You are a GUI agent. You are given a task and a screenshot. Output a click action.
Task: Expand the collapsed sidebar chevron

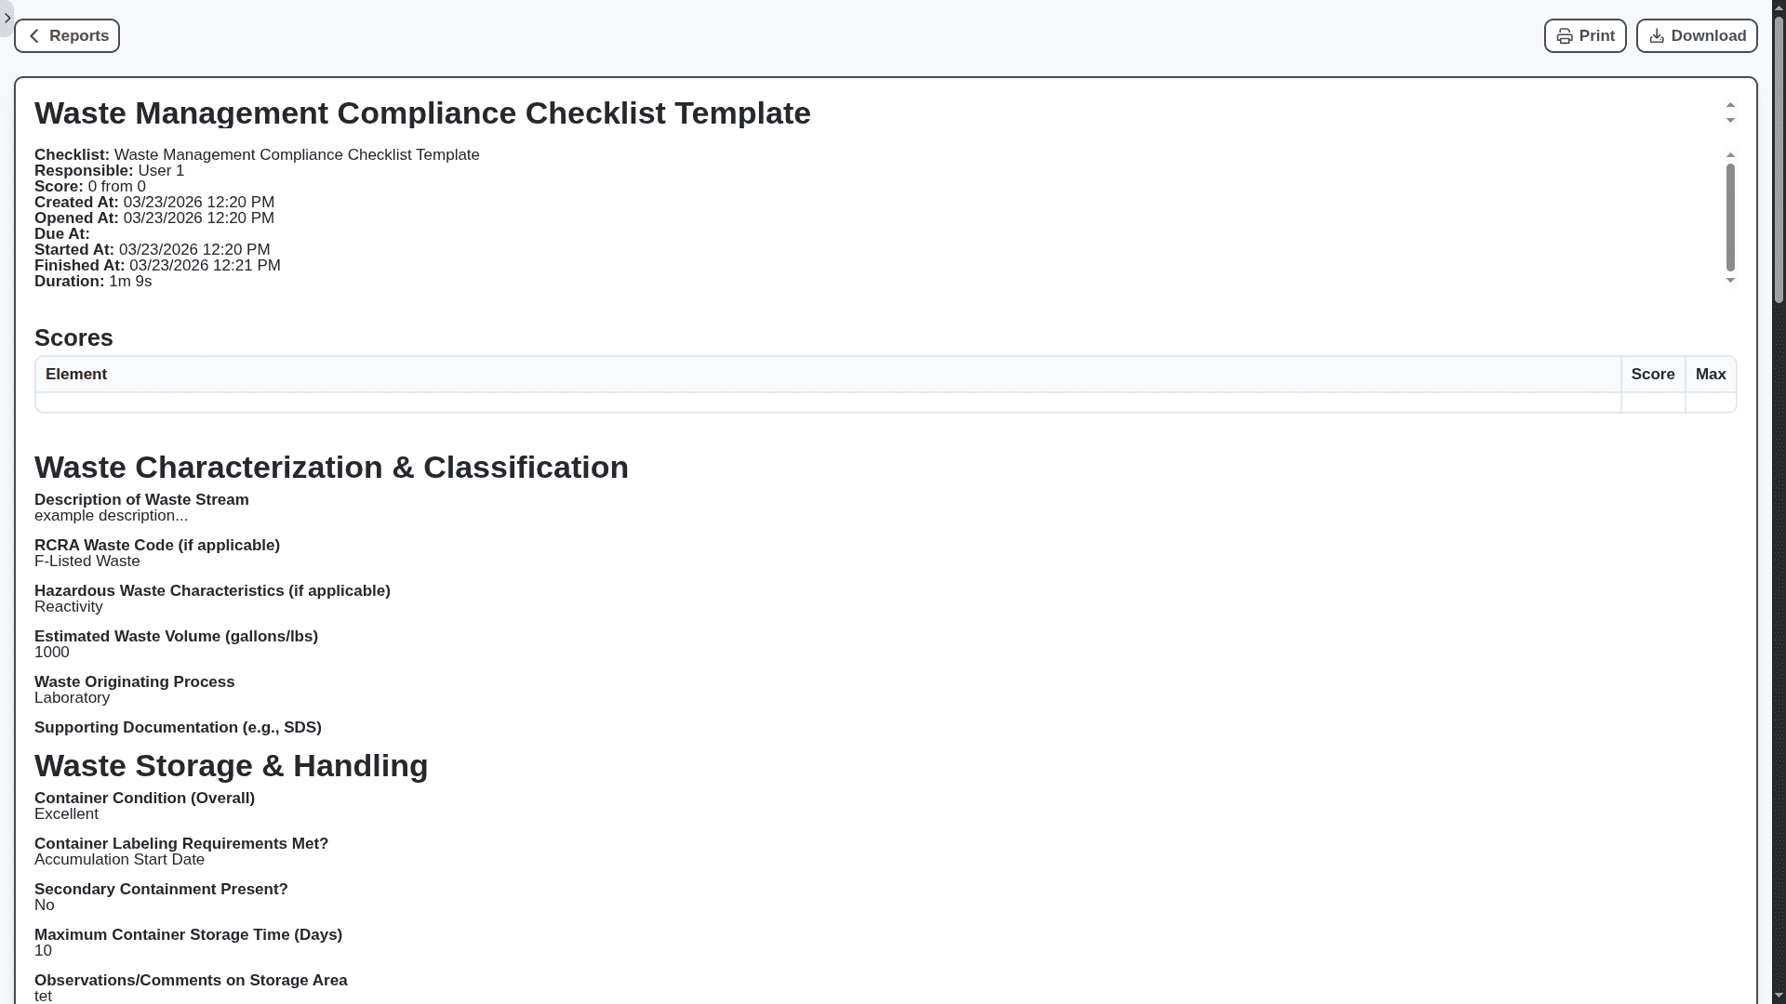click(7, 18)
